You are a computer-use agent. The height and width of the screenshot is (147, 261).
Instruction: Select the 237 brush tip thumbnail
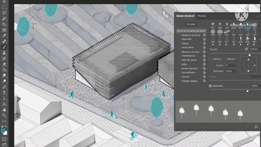pyautogui.click(x=254, y=25)
